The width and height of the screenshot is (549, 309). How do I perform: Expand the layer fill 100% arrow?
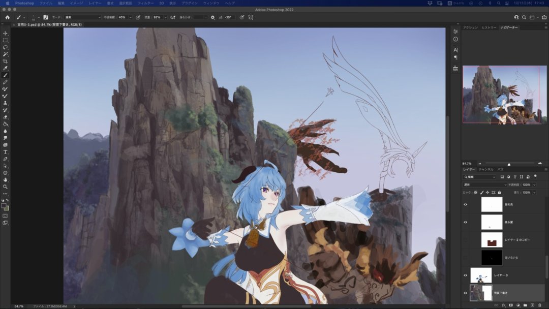click(534, 193)
